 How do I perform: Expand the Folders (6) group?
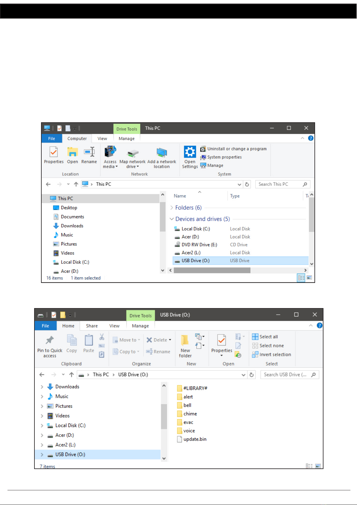[x=172, y=208]
